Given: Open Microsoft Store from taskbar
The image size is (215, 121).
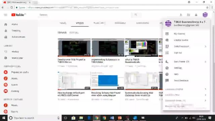Looking at the screenshot, I should (73, 118).
